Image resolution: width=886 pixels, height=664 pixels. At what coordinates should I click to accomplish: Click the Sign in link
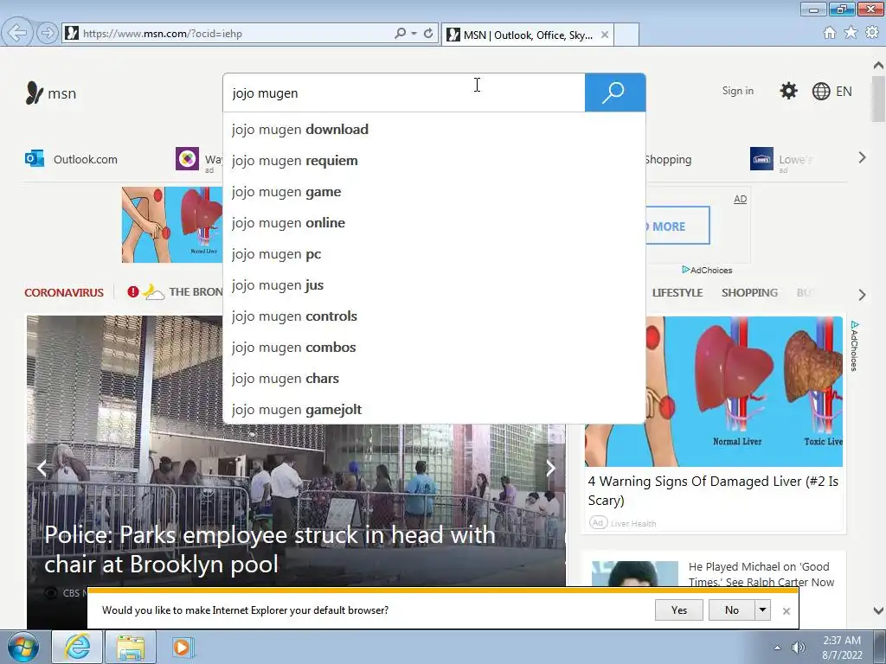[x=737, y=91]
